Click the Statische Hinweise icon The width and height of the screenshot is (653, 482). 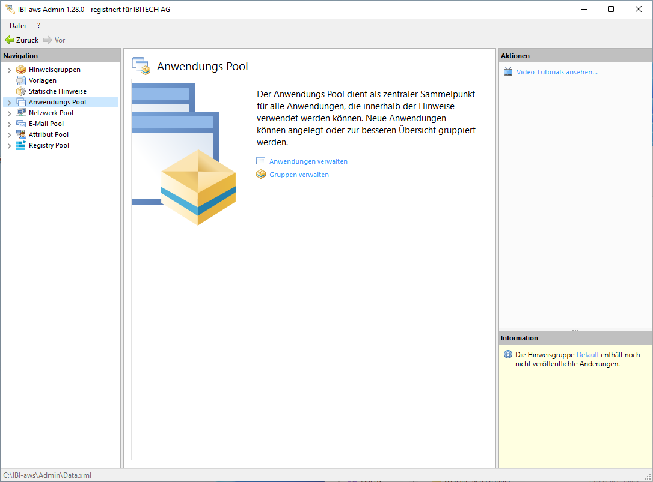21,91
